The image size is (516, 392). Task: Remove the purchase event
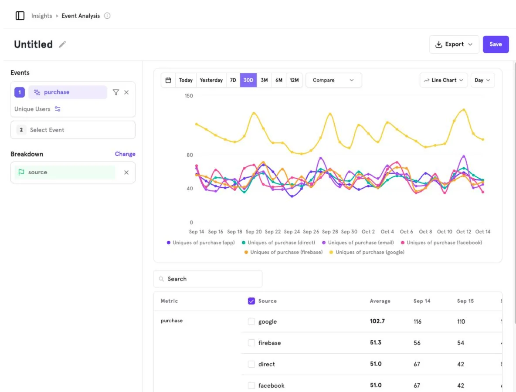click(126, 92)
